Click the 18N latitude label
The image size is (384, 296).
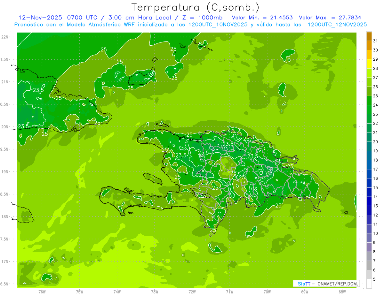[x=5, y=216]
